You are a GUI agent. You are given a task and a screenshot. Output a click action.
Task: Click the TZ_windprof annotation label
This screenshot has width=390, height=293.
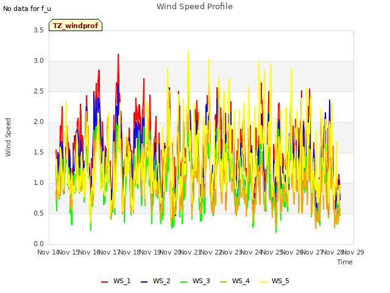[x=76, y=26]
